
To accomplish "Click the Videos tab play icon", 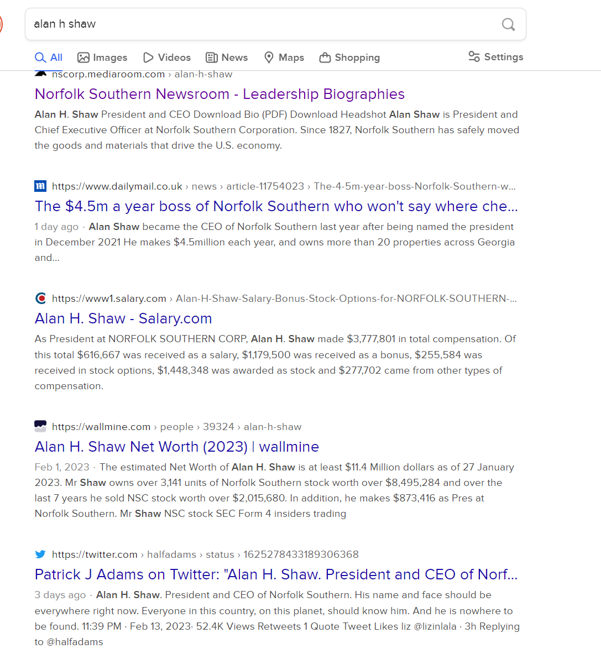I will pyautogui.click(x=148, y=57).
